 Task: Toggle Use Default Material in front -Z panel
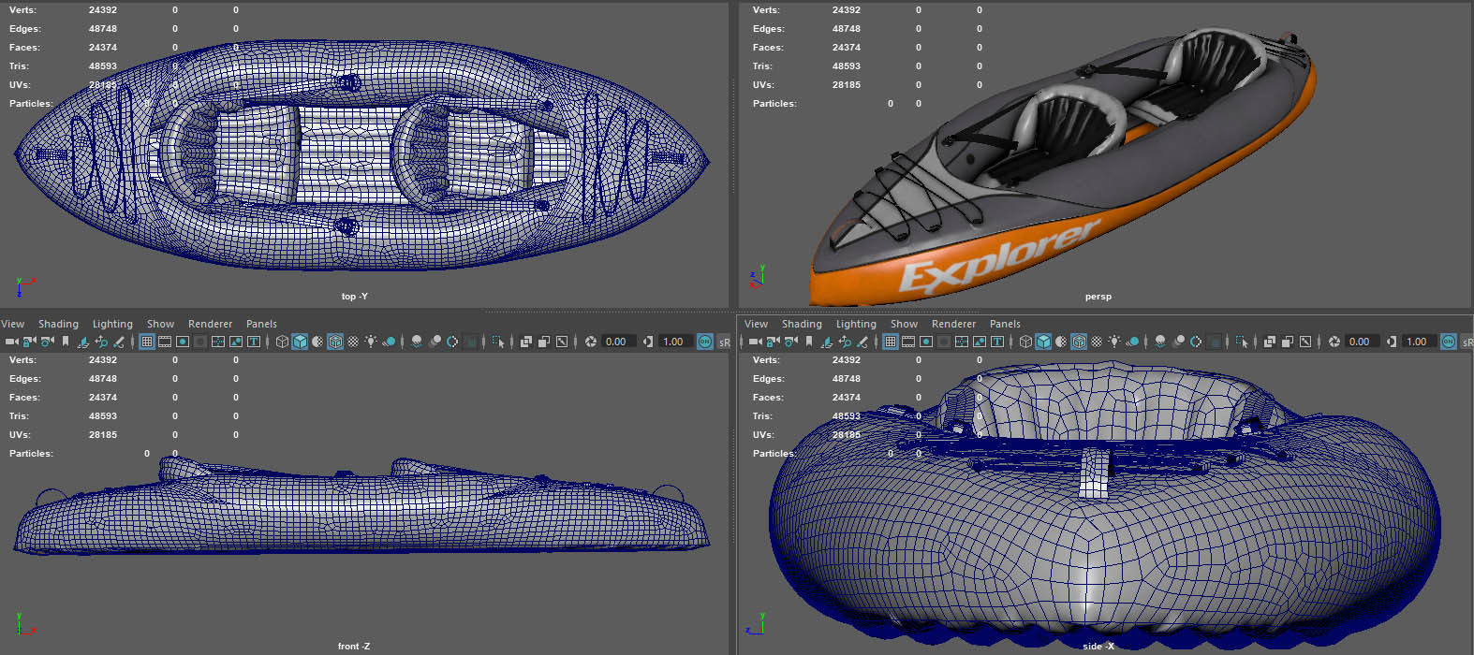317,342
